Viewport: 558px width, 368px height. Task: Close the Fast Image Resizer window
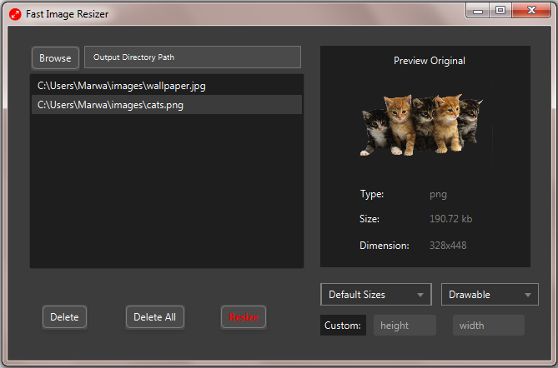pos(531,11)
